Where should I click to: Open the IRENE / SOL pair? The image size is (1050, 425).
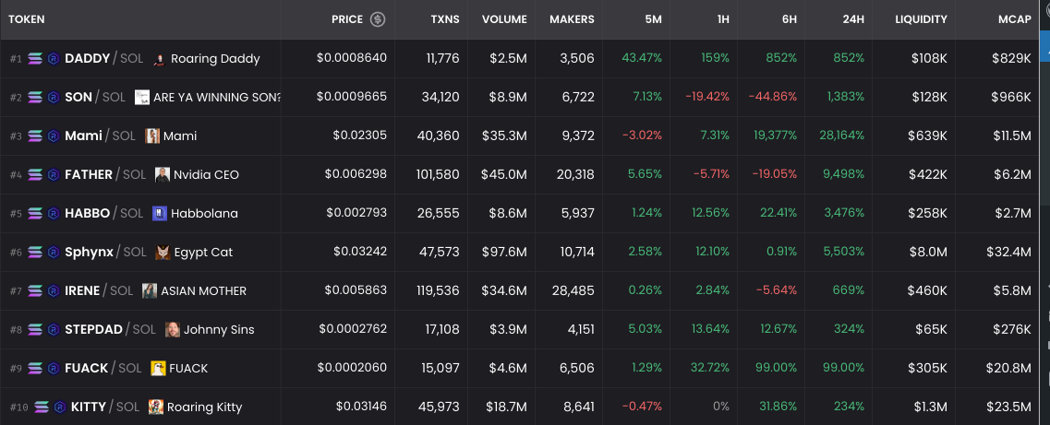pos(99,291)
